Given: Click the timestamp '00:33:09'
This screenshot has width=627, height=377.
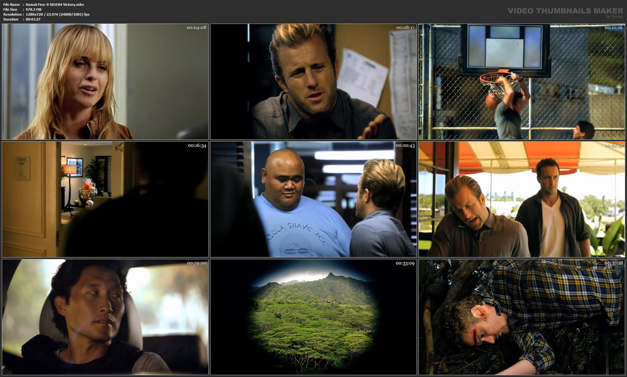Looking at the screenshot, I should [x=405, y=263].
